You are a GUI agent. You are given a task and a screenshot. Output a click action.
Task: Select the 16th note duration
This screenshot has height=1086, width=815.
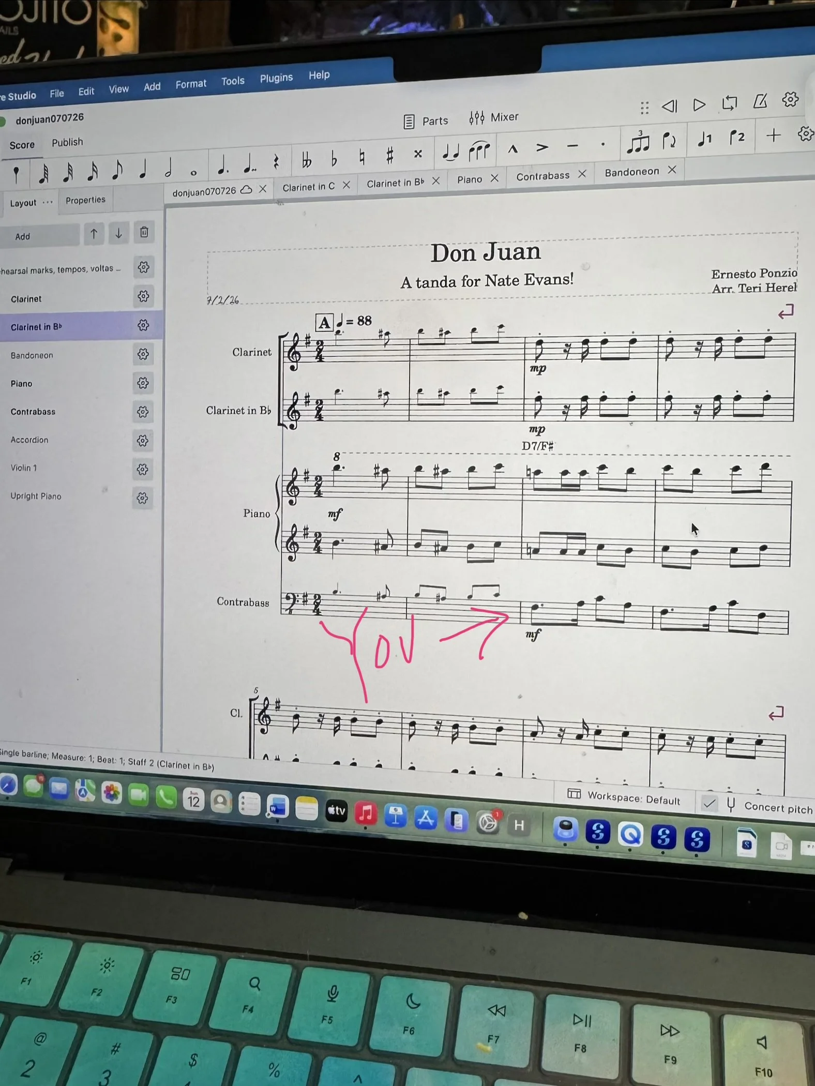tap(93, 171)
